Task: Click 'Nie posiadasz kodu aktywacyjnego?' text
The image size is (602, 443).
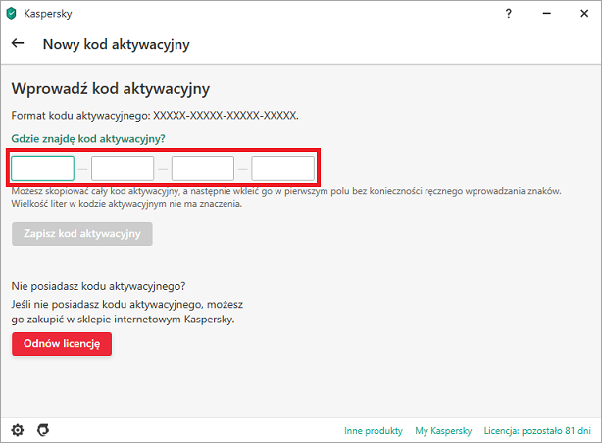Action: (98, 286)
